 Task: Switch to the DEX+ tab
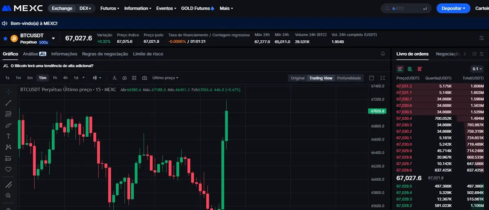click(85, 8)
